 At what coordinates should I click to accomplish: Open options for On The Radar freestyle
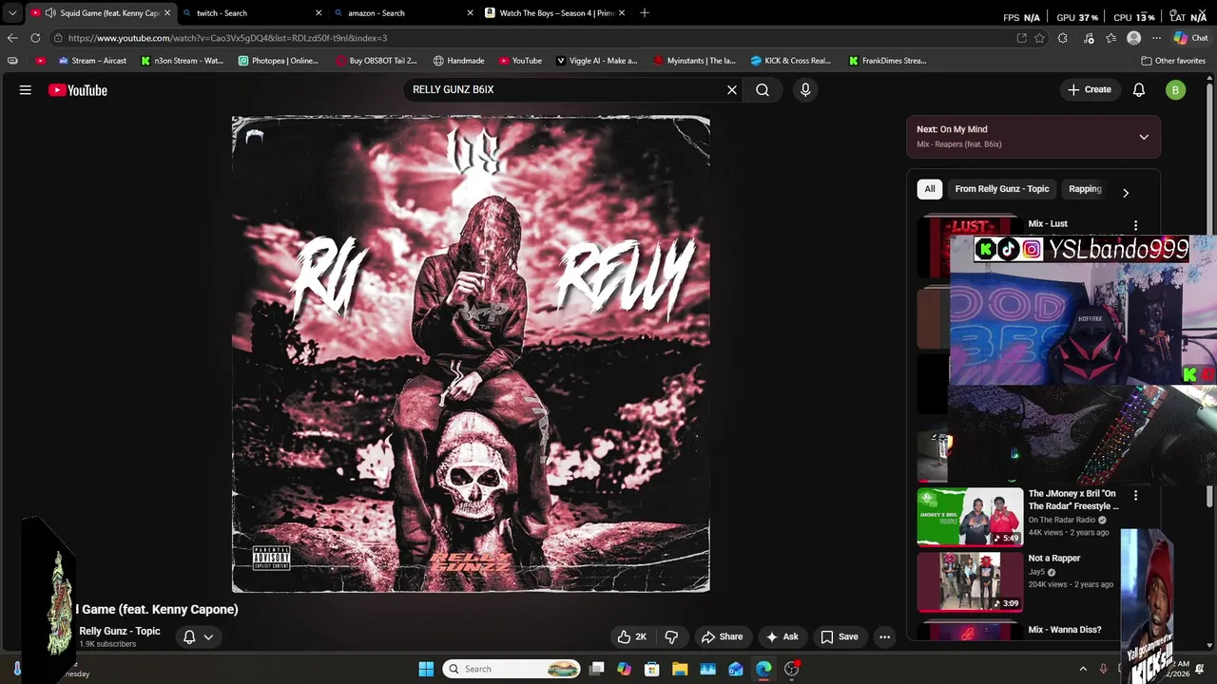1135,495
